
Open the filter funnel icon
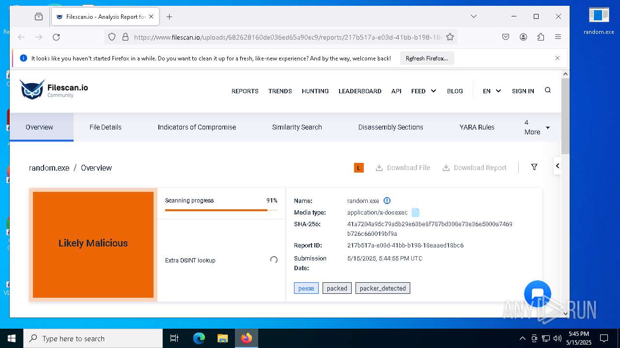534,167
